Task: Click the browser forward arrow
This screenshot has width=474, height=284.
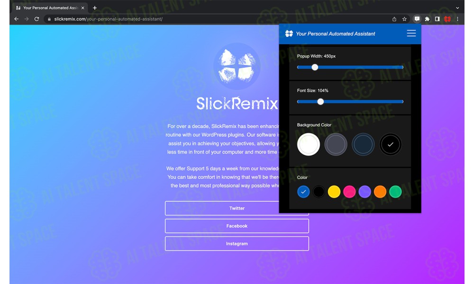Action: (27, 19)
